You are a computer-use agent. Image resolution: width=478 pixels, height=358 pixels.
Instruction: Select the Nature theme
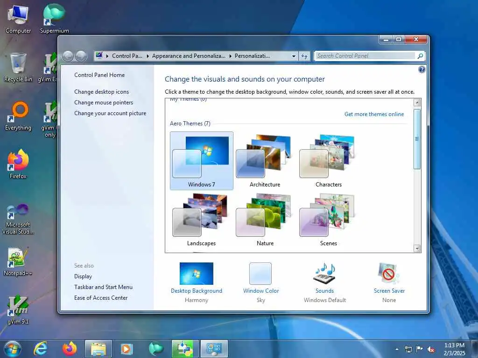265,220
